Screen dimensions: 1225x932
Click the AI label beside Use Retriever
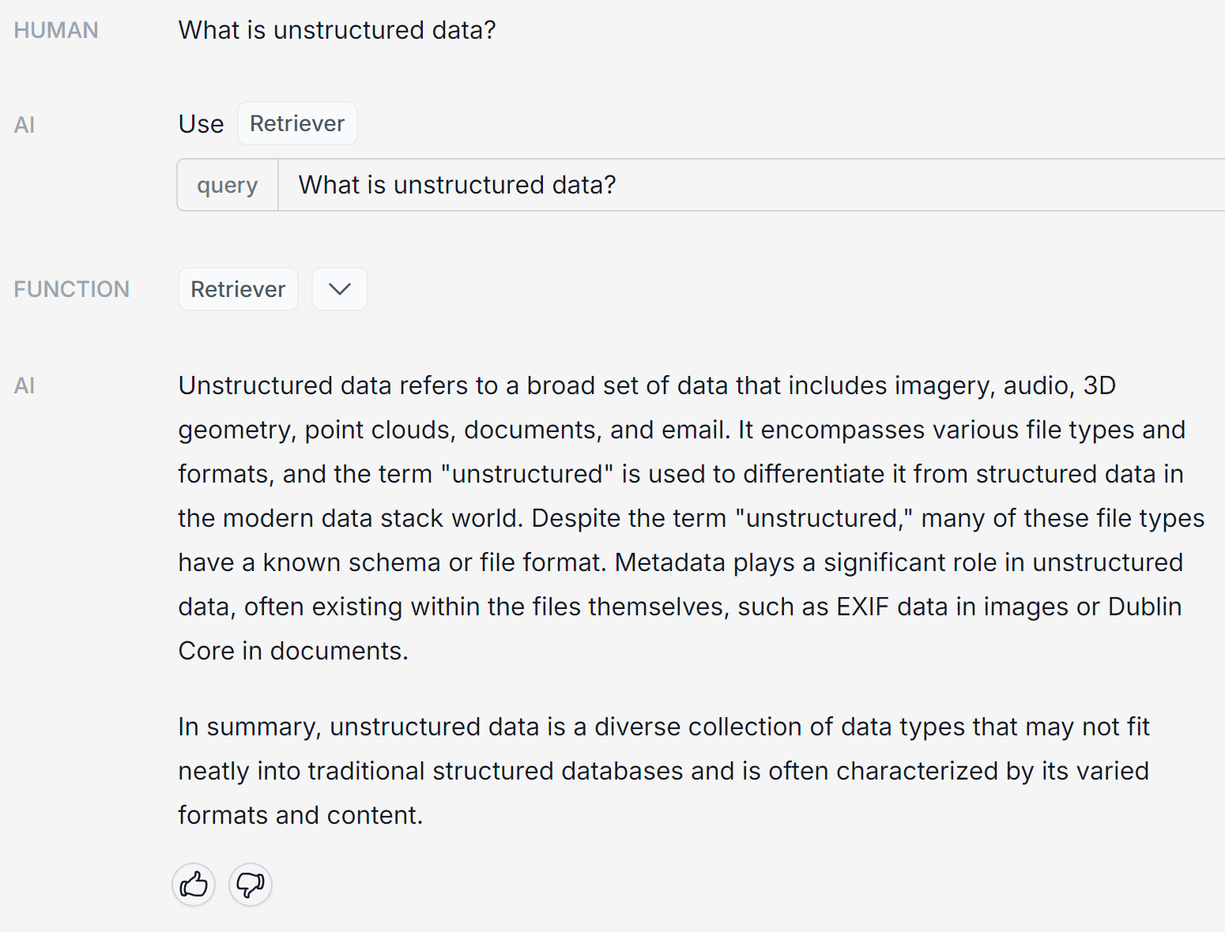pyautogui.click(x=24, y=125)
